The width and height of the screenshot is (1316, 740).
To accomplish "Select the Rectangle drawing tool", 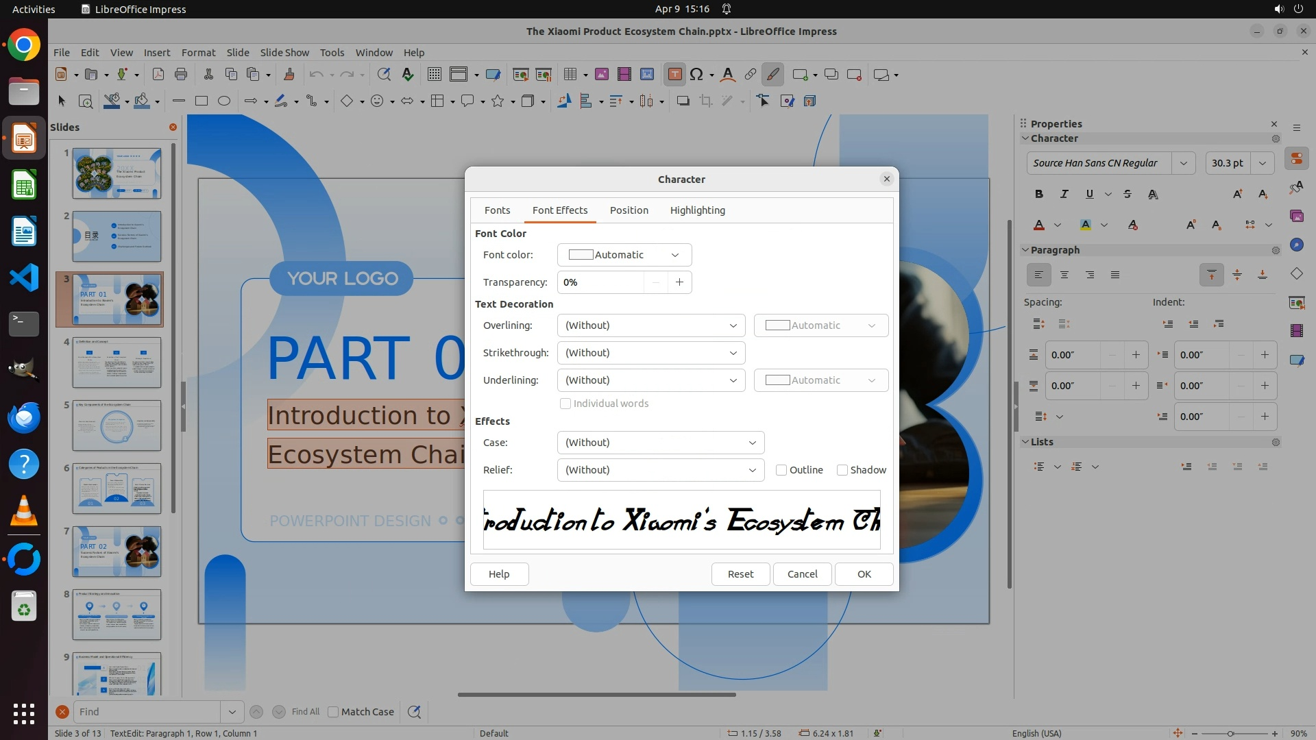I will click(201, 101).
